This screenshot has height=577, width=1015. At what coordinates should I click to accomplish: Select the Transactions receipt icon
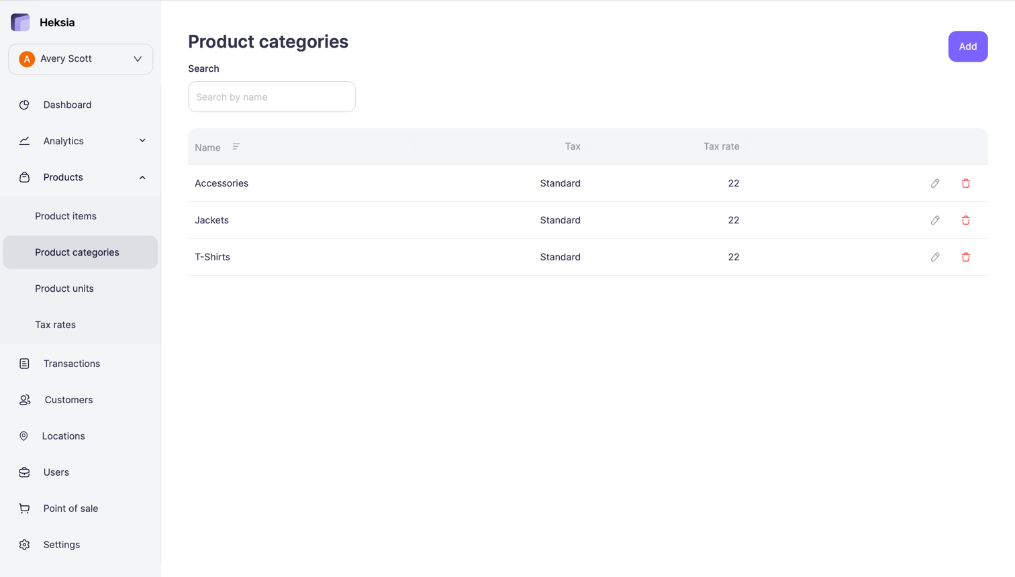24,363
